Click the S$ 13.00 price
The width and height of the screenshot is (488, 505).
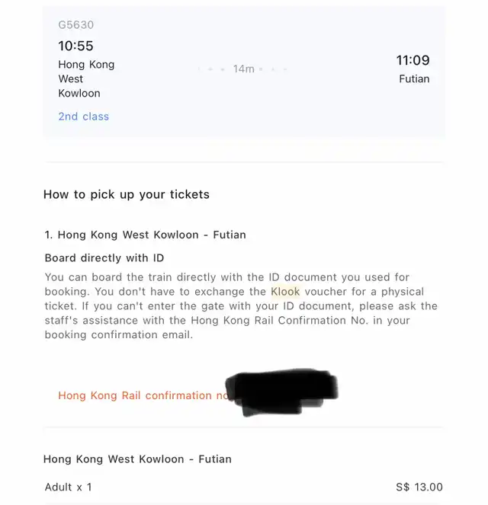[419, 487]
